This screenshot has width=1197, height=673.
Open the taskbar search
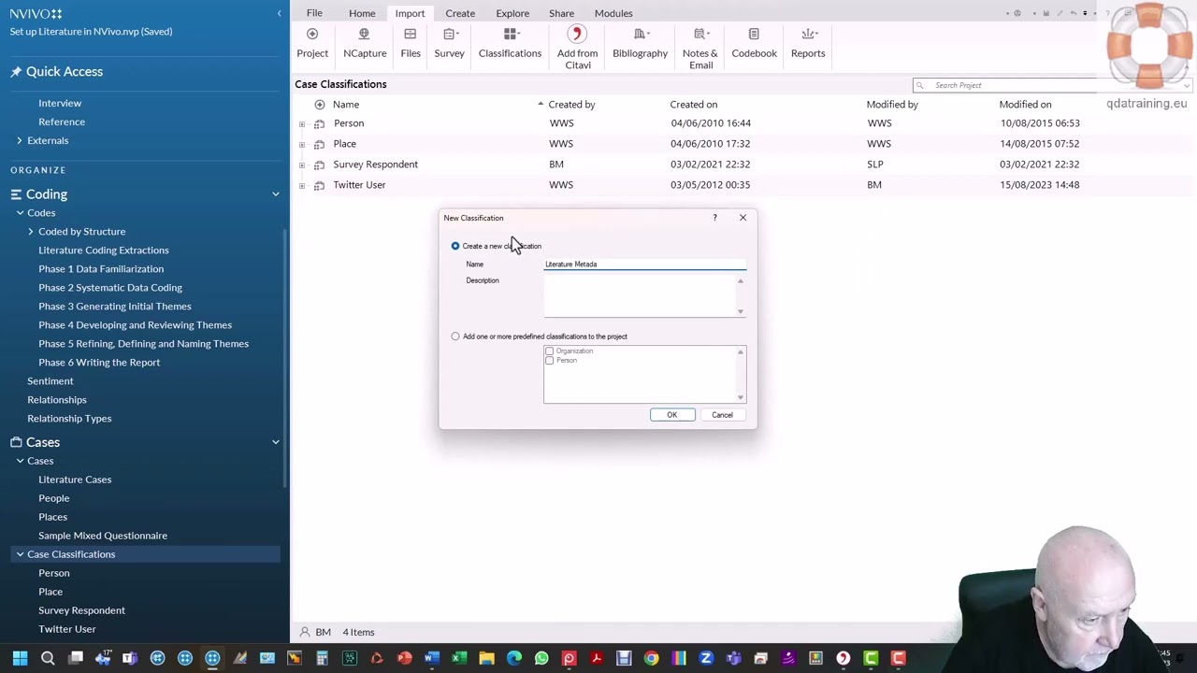(48, 659)
